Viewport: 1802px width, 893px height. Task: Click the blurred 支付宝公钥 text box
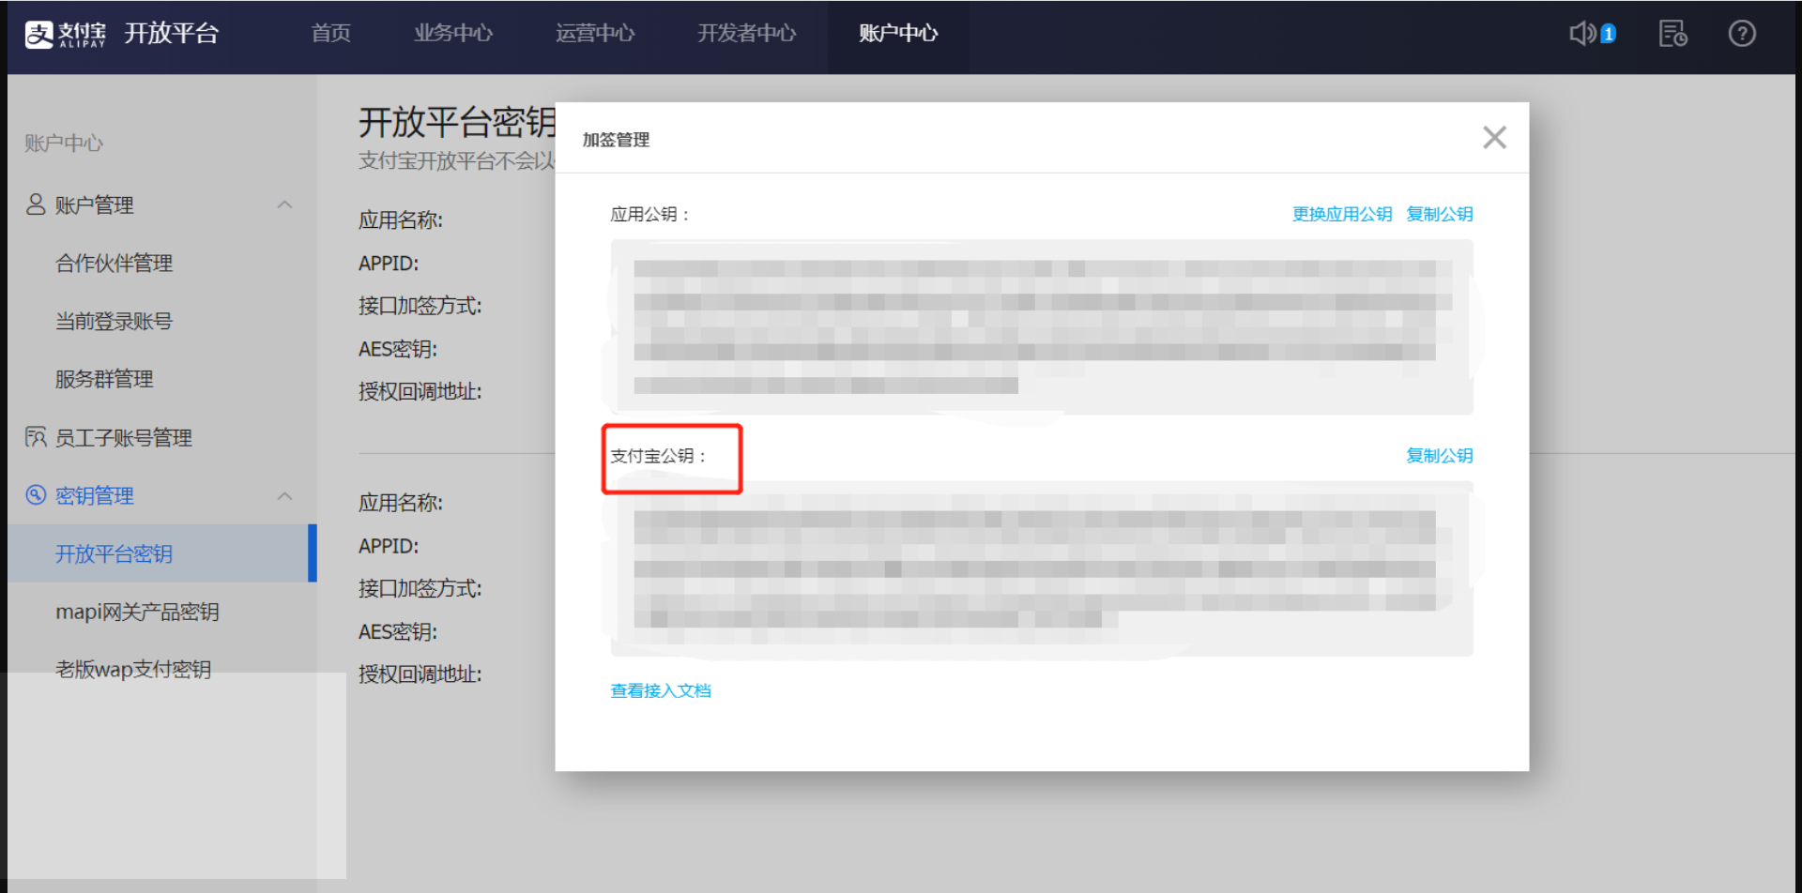point(1042,568)
